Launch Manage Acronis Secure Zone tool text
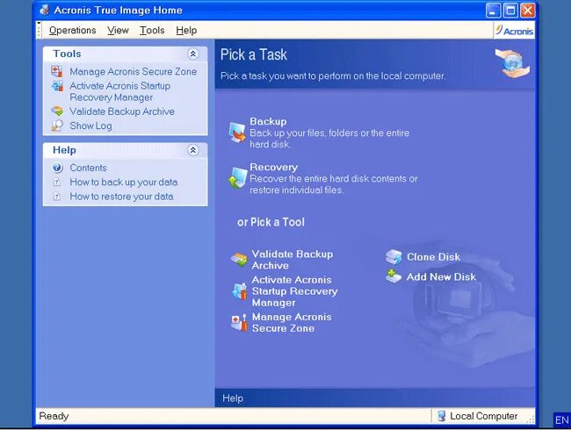571x430 pixels. pos(292,323)
